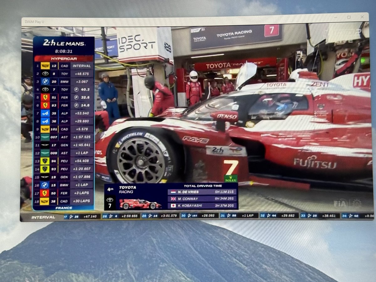The height and width of the screenshot is (282, 376).
Task: Click the Cadillac logo for car 101
Action: coord(45,129)
